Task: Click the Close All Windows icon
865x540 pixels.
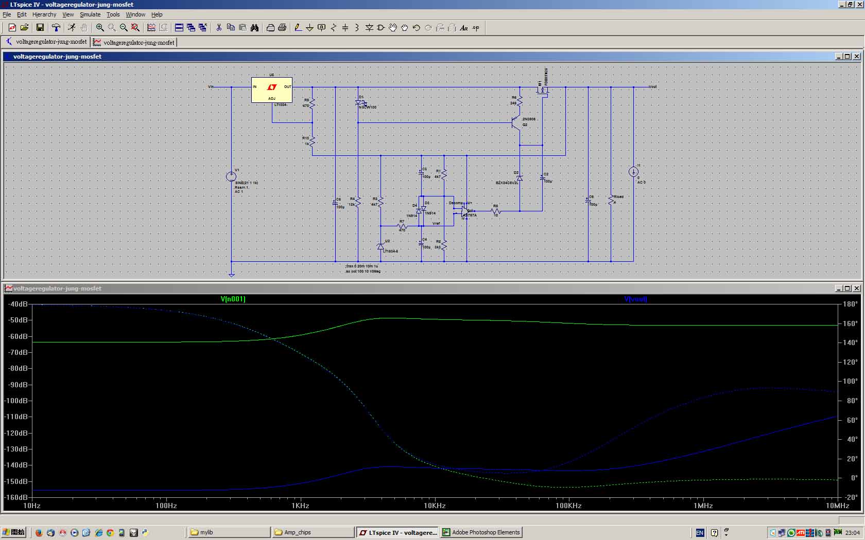Action: [x=203, y=28]
